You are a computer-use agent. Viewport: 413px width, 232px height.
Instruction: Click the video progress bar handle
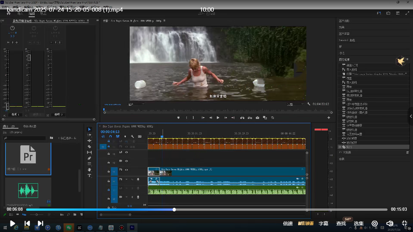[x=174, y=209]
